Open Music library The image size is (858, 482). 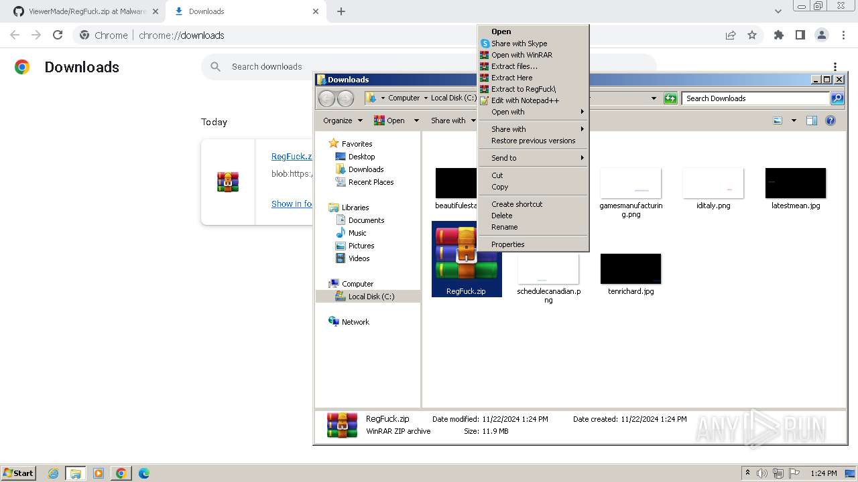357,233
